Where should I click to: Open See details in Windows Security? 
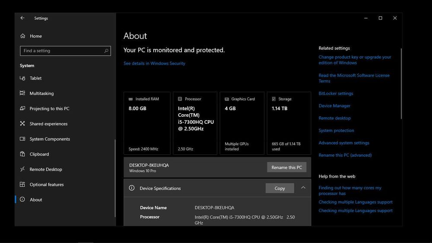tap(154, 64)
